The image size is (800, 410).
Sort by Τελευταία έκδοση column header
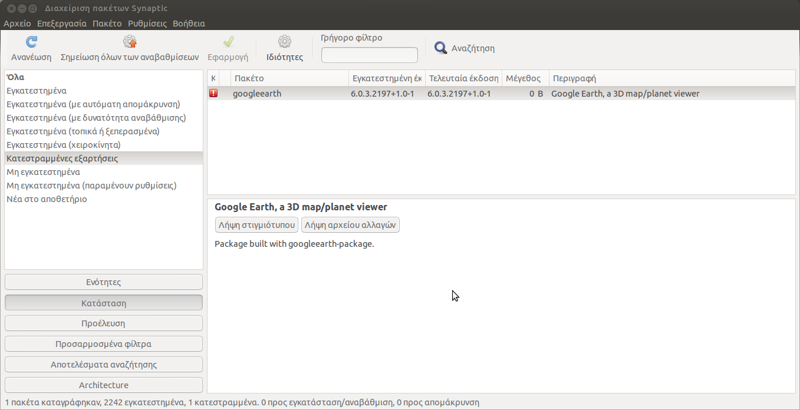click(x=463, y=78)
